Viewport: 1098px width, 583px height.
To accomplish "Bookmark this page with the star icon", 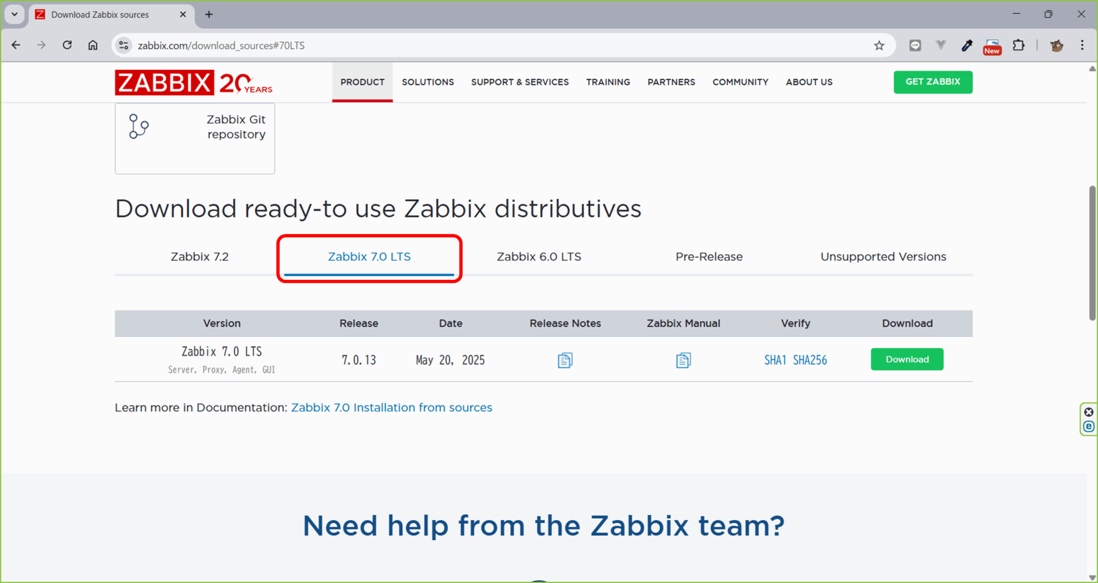I will click(879, 45).
